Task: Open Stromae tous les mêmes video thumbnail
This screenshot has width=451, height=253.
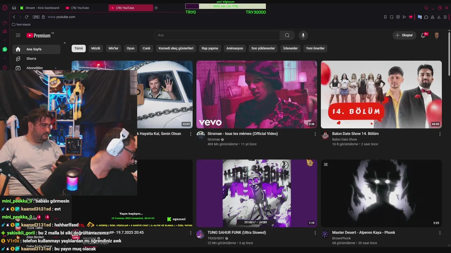Action: coord(257,95)
